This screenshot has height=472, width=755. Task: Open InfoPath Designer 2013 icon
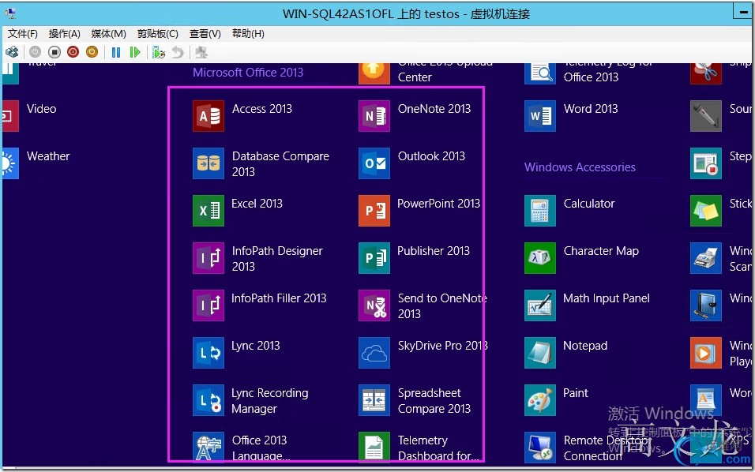(x=208, y=258)
